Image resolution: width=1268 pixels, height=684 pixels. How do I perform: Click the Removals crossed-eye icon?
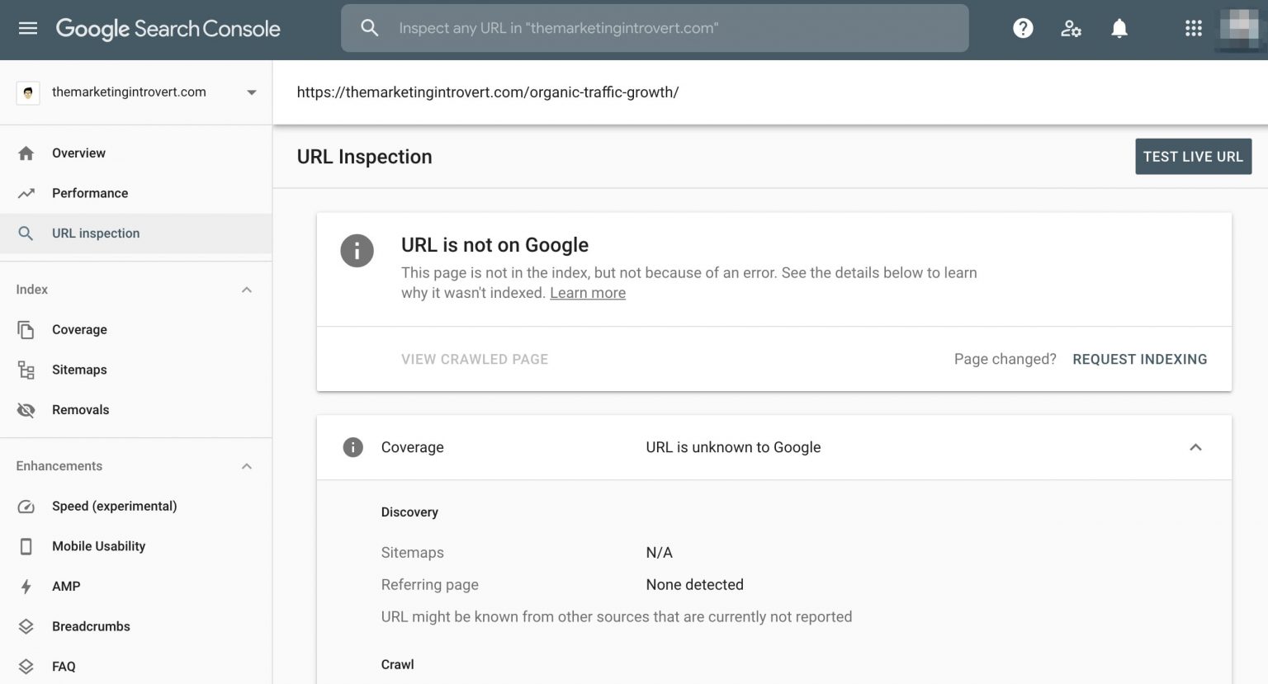26,409
